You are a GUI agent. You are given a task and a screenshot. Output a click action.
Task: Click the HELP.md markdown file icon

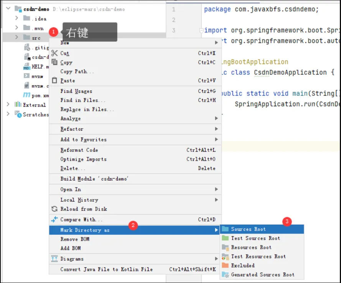point(26,66)
